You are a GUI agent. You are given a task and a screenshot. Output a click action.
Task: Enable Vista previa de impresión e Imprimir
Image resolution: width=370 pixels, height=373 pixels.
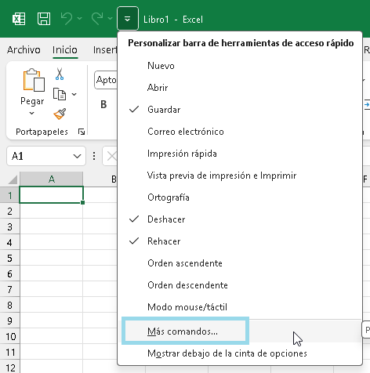(x=240, y=176)
